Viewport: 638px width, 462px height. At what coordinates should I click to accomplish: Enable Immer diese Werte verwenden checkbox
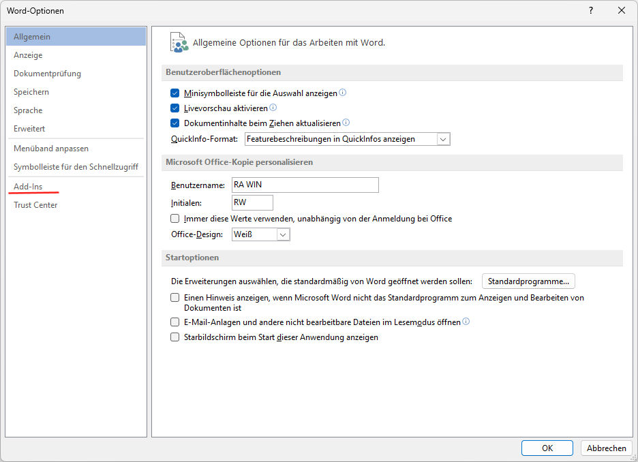pyautogui.click(x=175, y=219)
